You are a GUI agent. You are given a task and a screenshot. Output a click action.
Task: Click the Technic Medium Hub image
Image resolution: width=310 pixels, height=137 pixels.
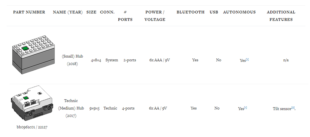coord(32,103)
